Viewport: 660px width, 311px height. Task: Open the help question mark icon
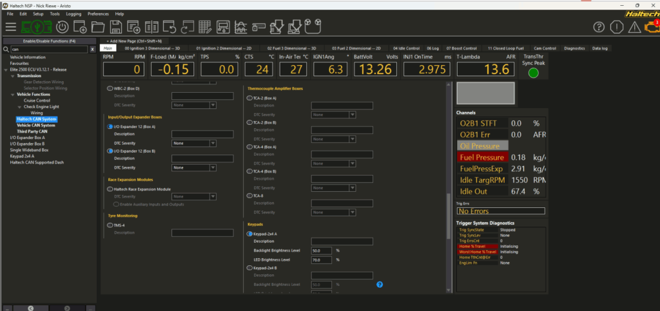[599, 27]
